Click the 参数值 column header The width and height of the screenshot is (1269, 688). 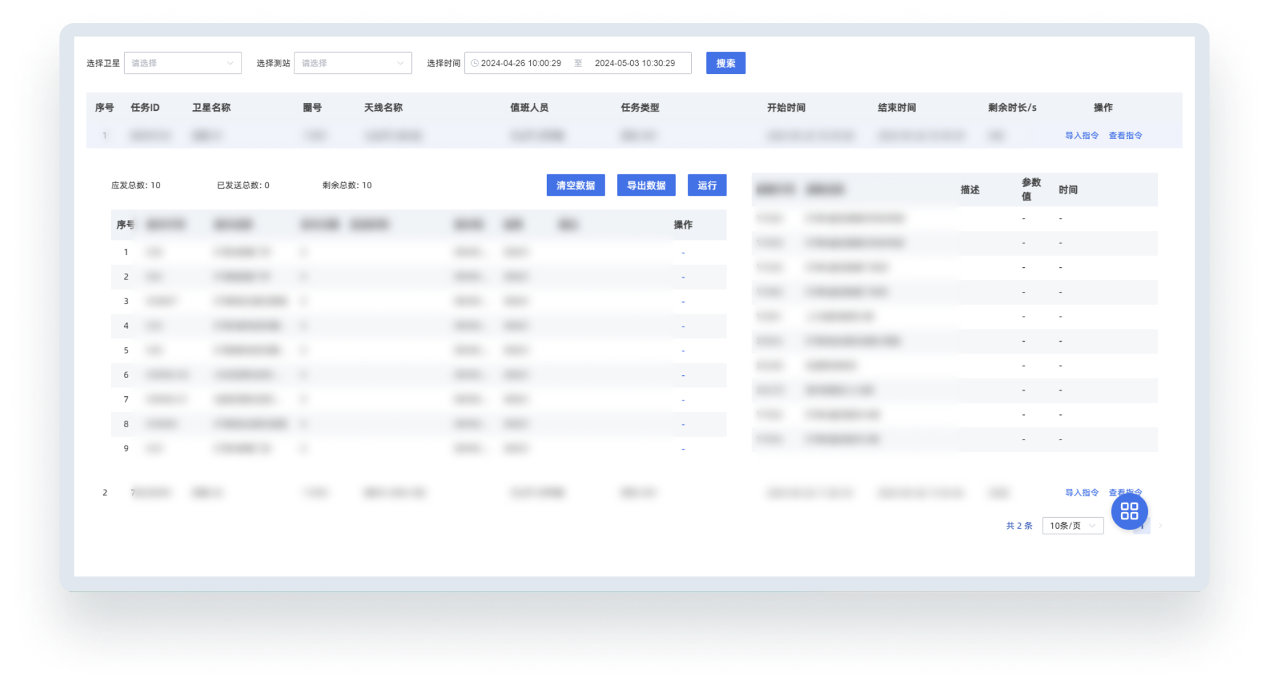coord(1031,189)
